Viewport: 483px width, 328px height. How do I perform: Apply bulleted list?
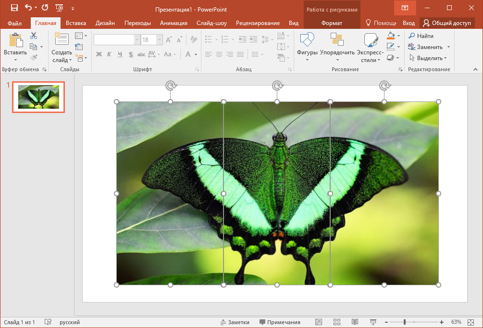[209, 39]
